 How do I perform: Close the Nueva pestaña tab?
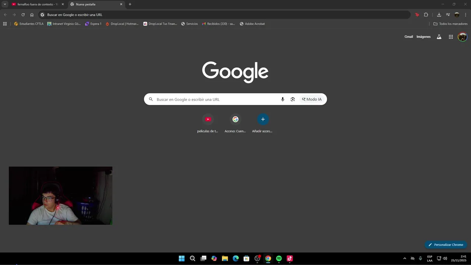point(121,4)
